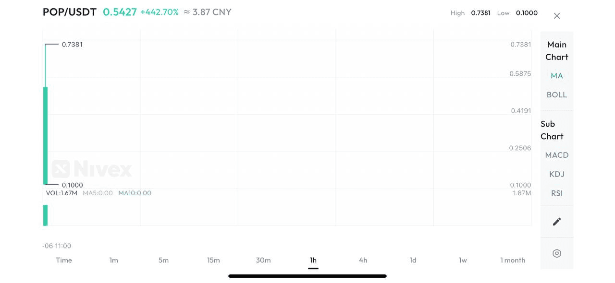Toggle the BOLL main chart indicator
This screenshot has width=615, height=283.
pyautogui.click(x=557, y=94)
